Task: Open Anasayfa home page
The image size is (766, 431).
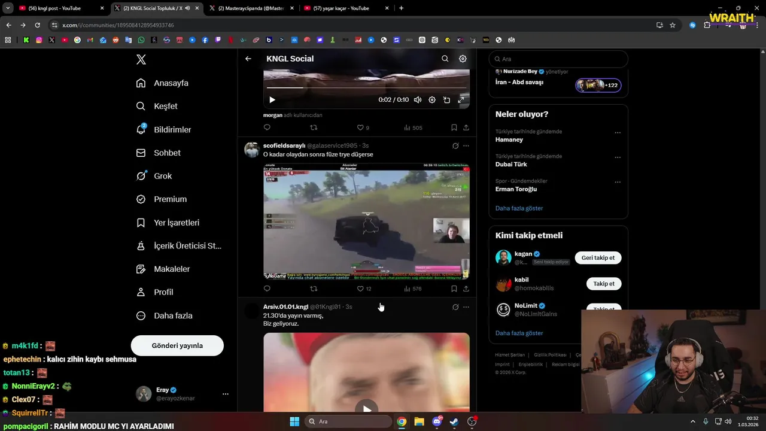Action: coord(162,83)
